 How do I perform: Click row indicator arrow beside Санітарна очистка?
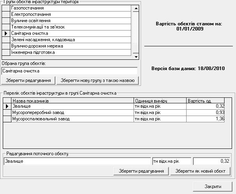[x=6, y=33]
